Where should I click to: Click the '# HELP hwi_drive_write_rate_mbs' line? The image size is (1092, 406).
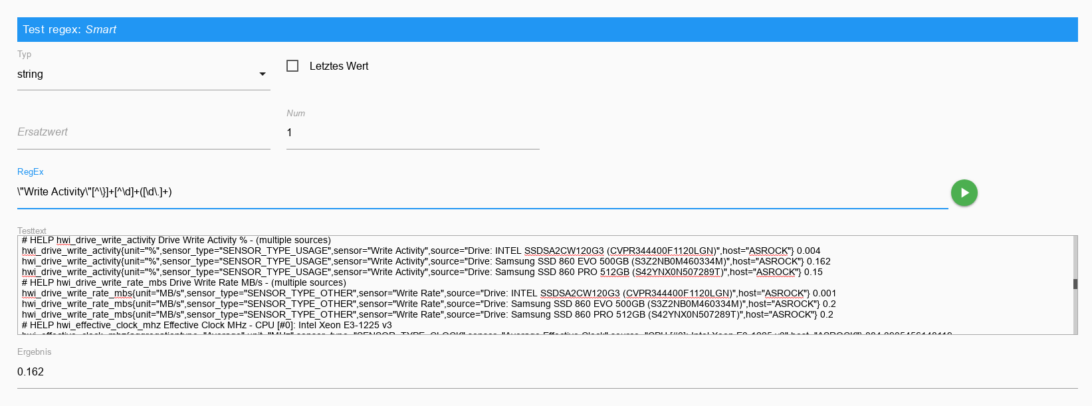coord(184,282)
